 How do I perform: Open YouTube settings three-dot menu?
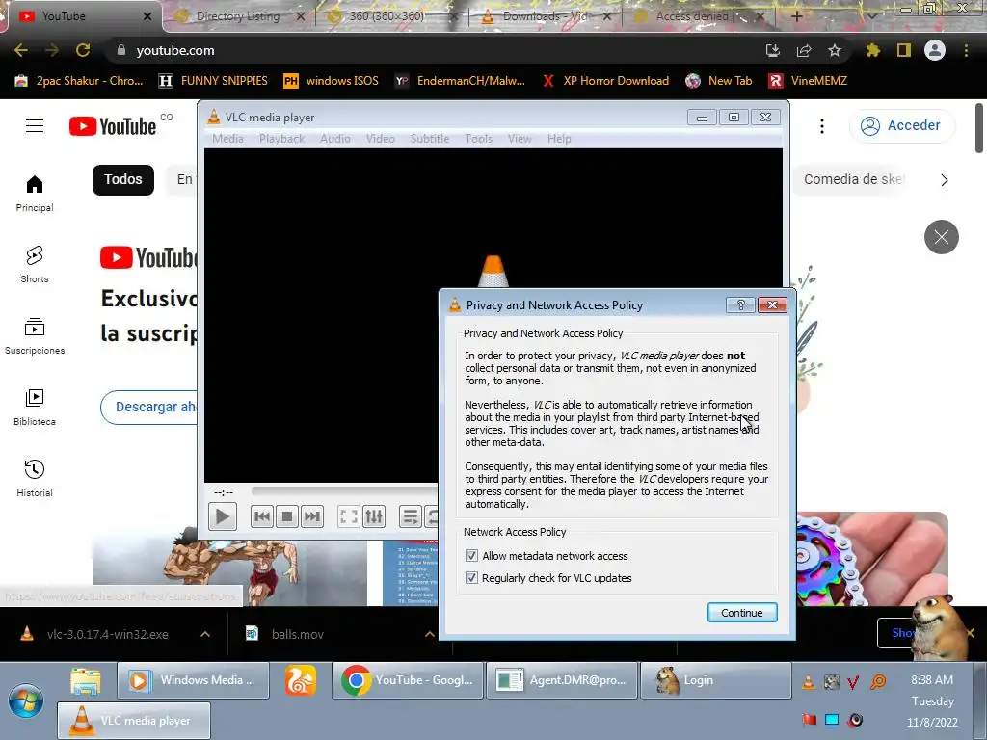(x=821, y=126)
